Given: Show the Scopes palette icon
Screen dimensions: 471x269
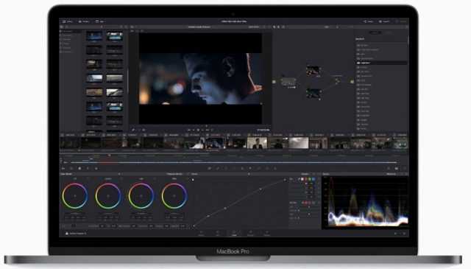Looking at the screenshot, I should [x=397, y=169].
